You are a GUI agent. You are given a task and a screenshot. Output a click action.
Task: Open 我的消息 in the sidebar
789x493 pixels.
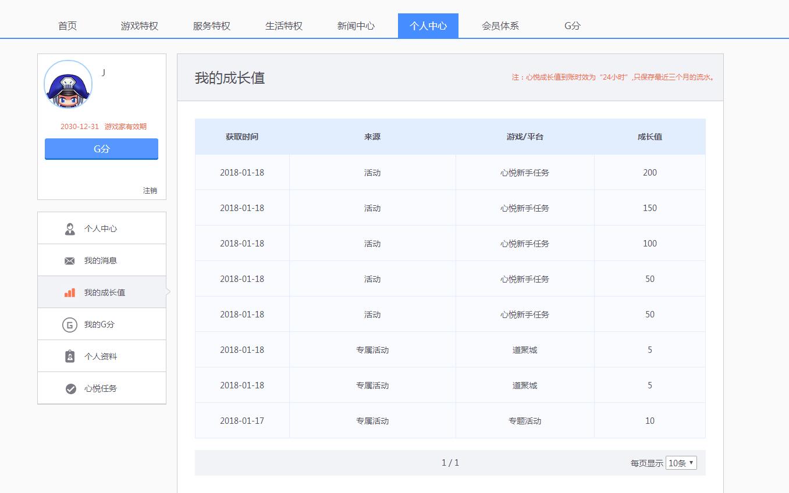[101, 260]
